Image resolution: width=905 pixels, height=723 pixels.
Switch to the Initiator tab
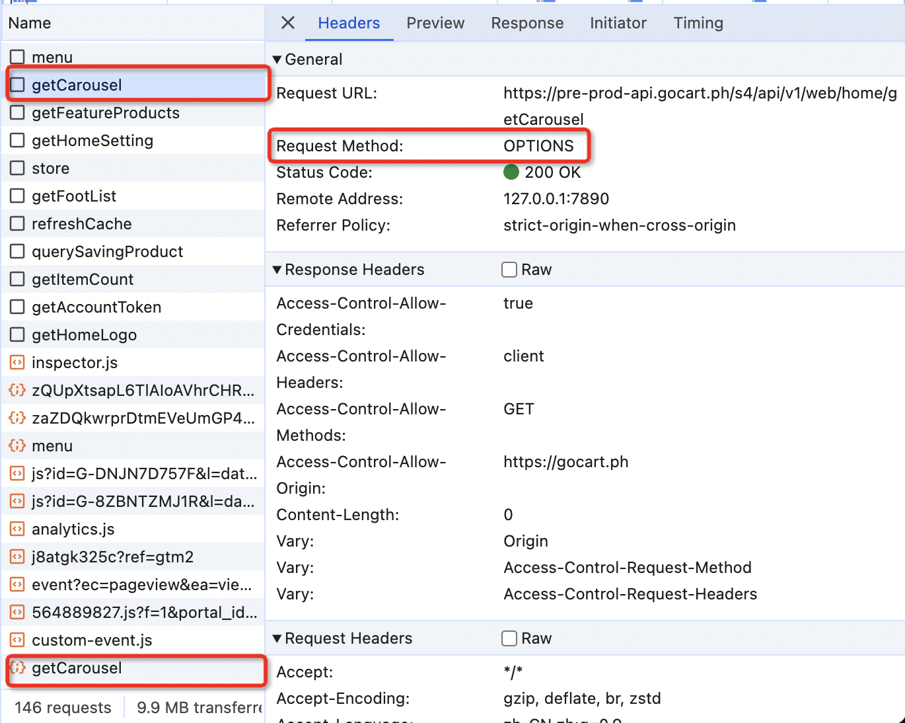tap(618, 23)
